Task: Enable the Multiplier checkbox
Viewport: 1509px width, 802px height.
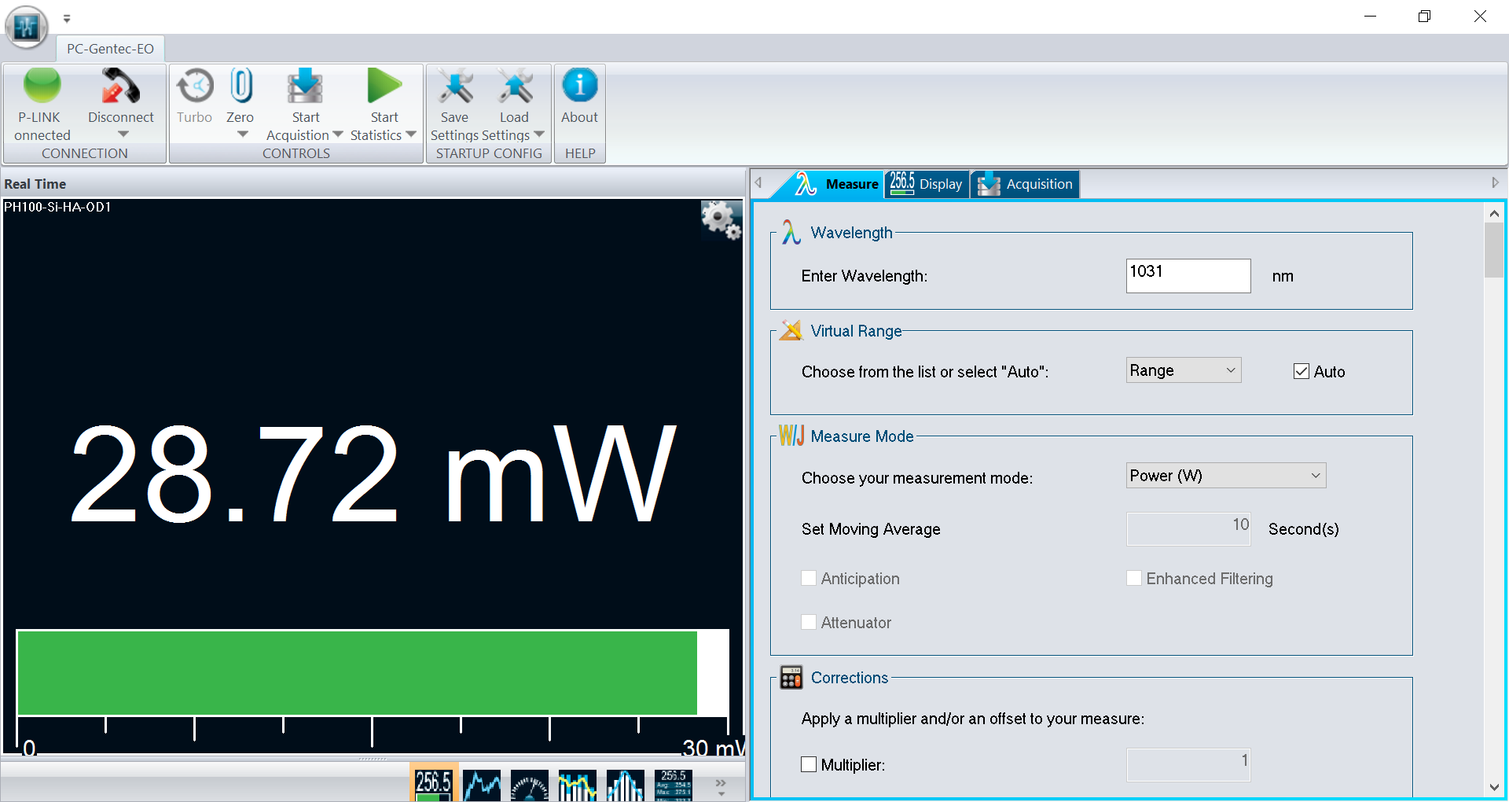Action: pos(809,764)
